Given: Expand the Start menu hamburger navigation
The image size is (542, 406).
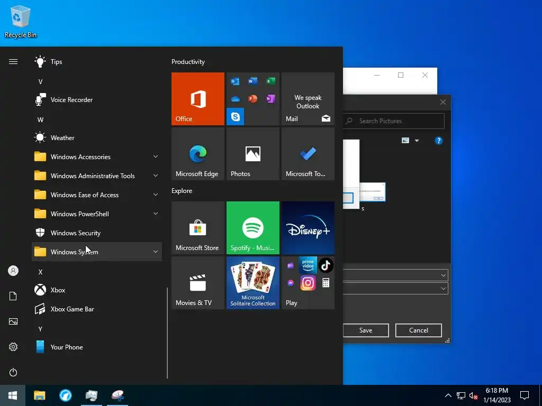Looking at the screenshot, I should pyautogui.click(x=13, y=61).
